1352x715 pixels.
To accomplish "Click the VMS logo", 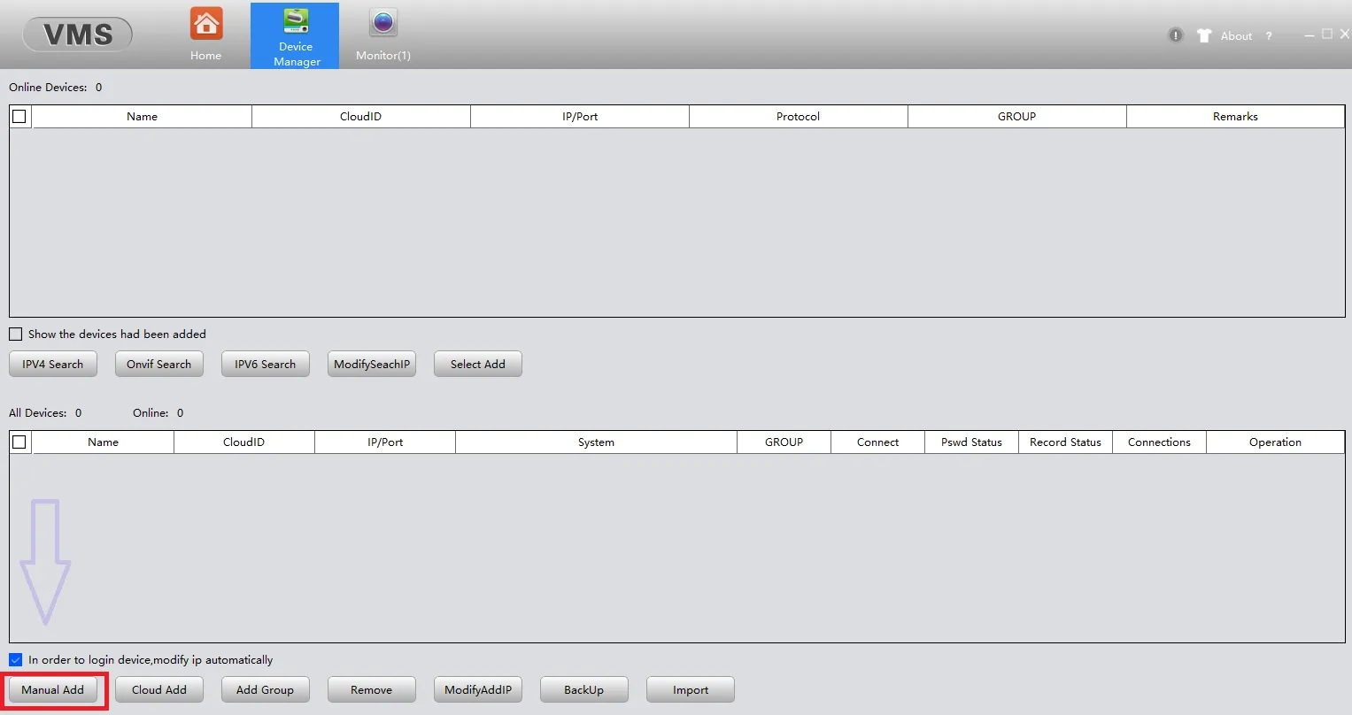I will (x=78, y=35).
